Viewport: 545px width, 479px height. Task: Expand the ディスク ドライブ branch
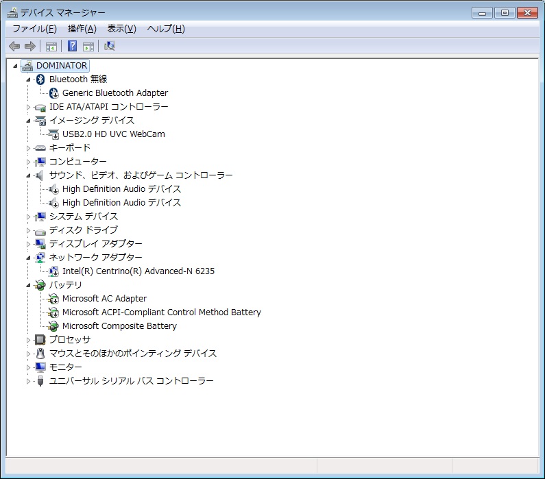tap(28, 230)
